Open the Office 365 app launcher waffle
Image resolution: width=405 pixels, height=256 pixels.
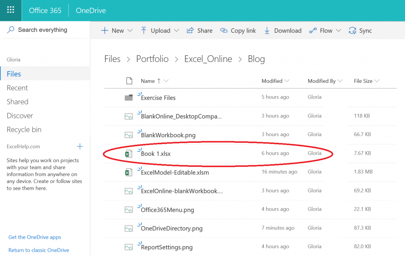tap(11, 10)
